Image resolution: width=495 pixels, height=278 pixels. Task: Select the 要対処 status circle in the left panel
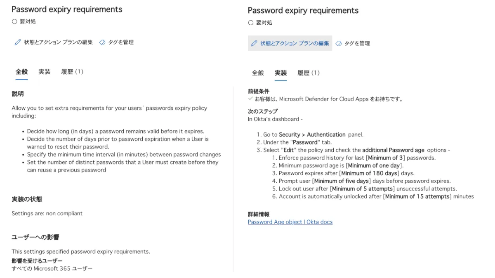click(14, 21)
